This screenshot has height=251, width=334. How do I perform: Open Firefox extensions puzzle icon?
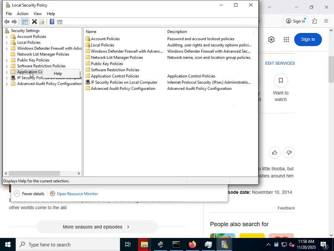pyautogui.click(x=314, y=21)
